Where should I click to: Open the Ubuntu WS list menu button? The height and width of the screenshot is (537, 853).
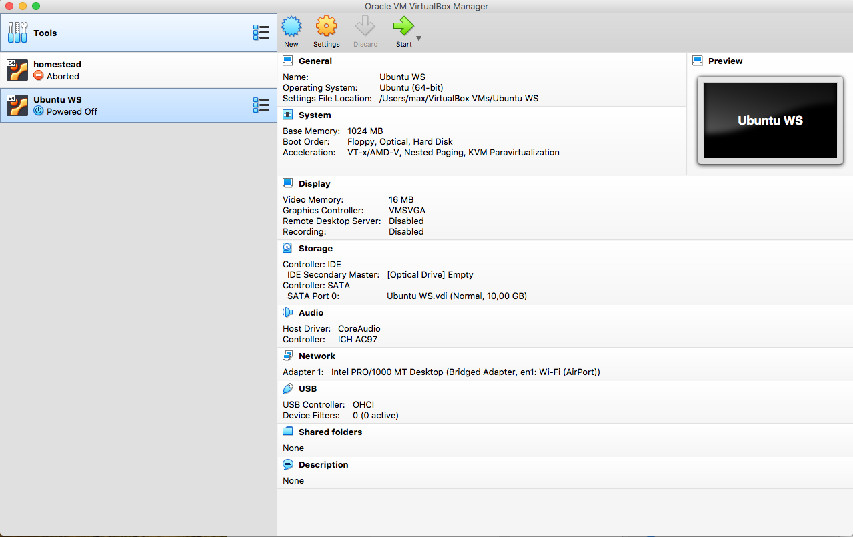point(261,105)
